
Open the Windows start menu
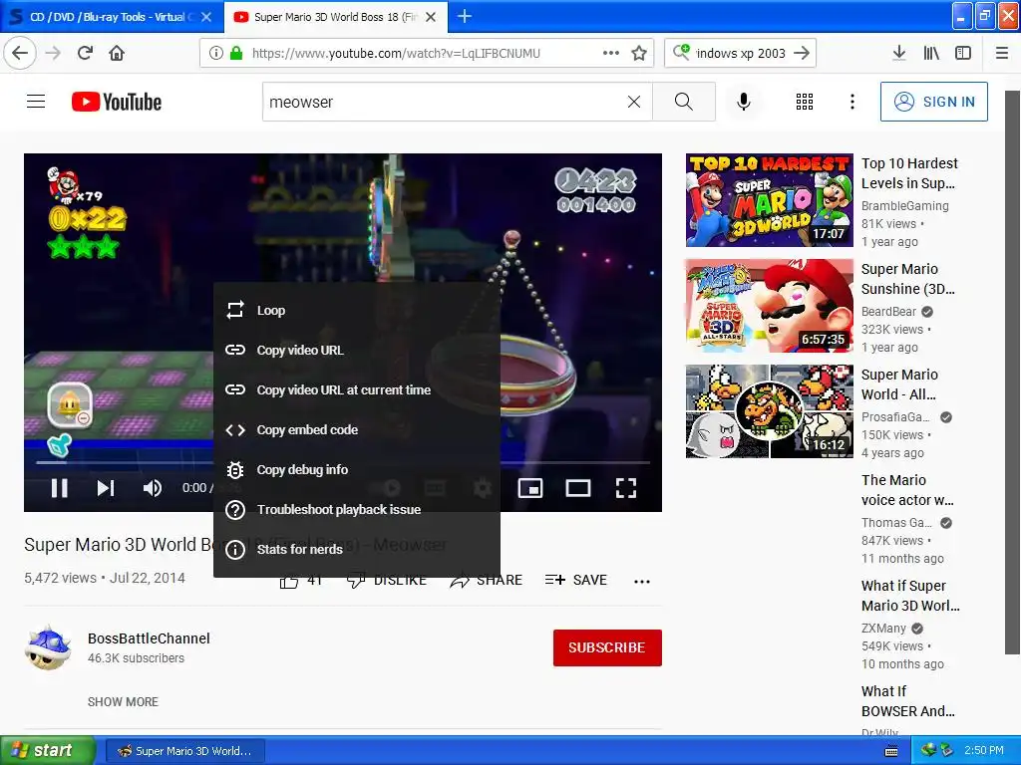[x=47, y=750]
